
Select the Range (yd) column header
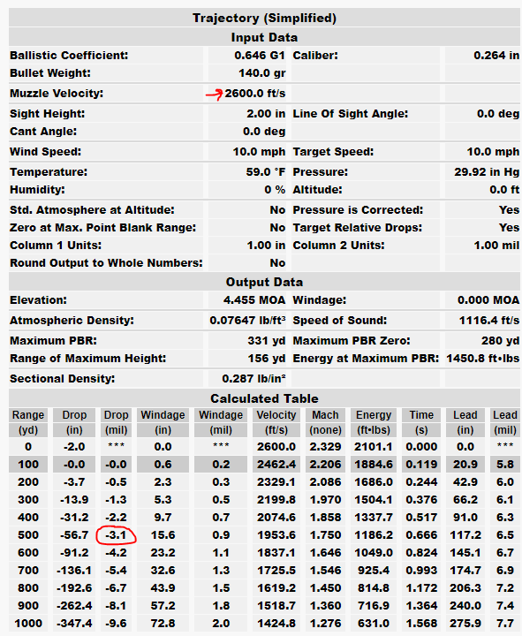point(28,422)
